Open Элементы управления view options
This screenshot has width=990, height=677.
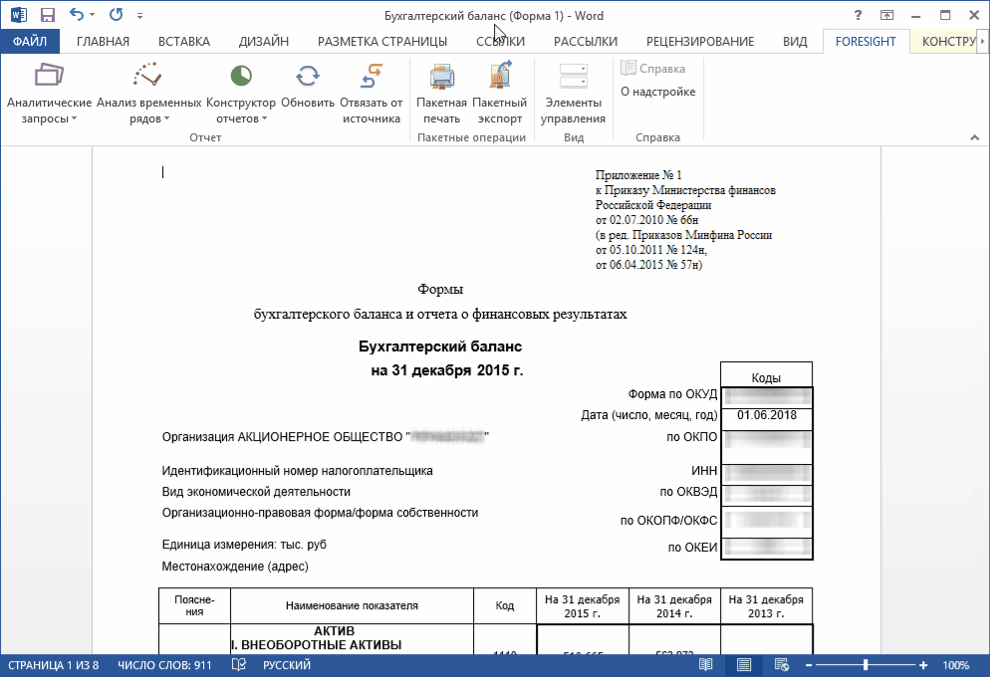pos(574,94)
